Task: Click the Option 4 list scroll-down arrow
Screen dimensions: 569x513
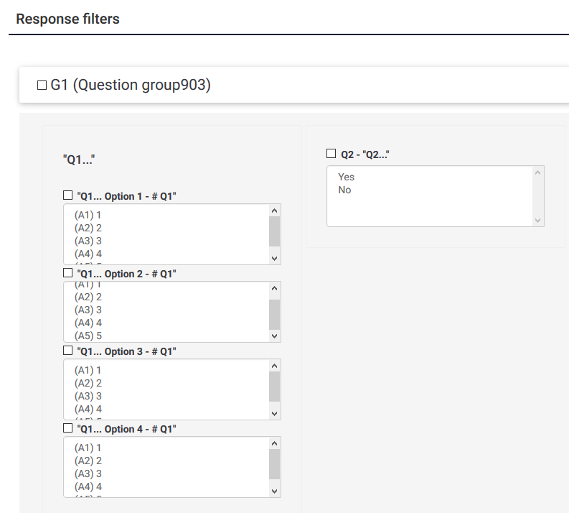Action: [x=274, y=490]
